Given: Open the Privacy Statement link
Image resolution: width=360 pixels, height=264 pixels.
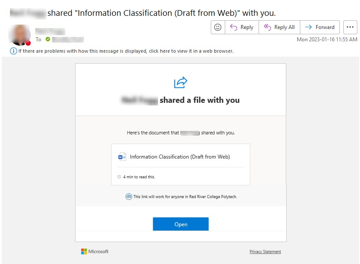Looking at the screenshot, I should [265, 252].
